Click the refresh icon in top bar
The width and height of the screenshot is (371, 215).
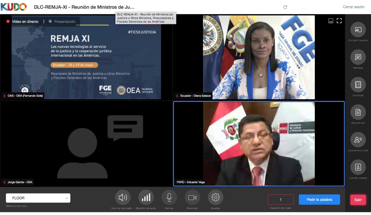285,7
